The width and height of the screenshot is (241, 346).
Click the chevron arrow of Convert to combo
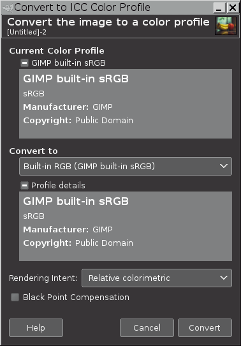pos(224,166)
